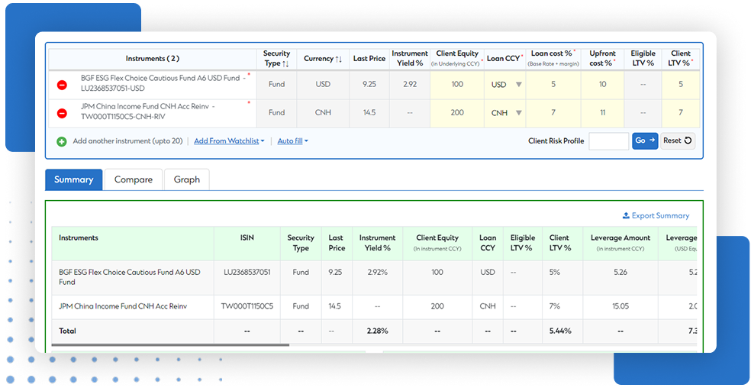Focus the Client Risk Profile input field
The image size is (751, 391).
coord(608,141)
